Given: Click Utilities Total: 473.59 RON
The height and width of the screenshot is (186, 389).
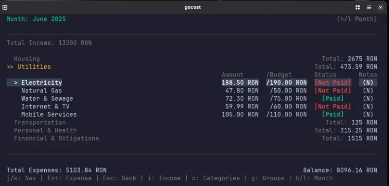Looking at the screenshot, I should 346,67.
